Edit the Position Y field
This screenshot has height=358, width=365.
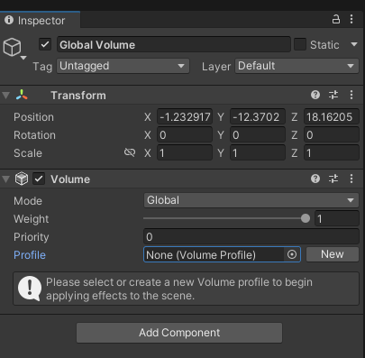(258, 116)
